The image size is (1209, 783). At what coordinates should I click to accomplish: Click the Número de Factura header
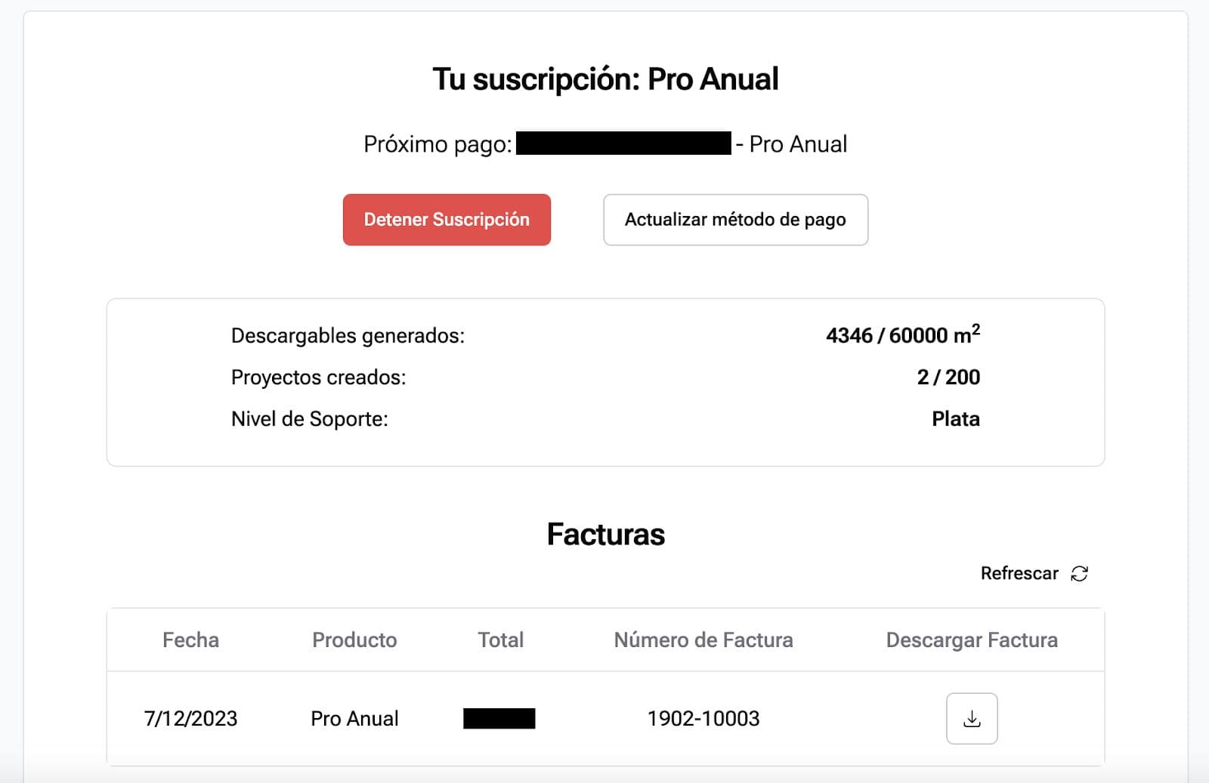click(x=703, y=640)
